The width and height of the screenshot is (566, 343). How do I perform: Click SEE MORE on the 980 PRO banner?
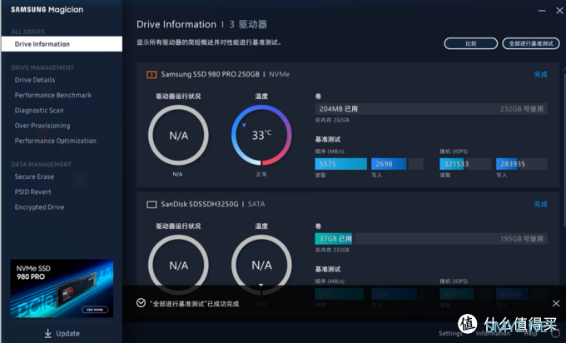pos(95,310)
